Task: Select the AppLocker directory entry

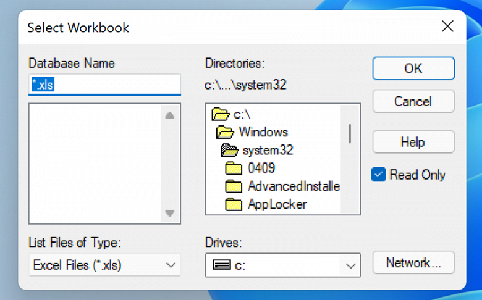Action: tap(277, 204)
